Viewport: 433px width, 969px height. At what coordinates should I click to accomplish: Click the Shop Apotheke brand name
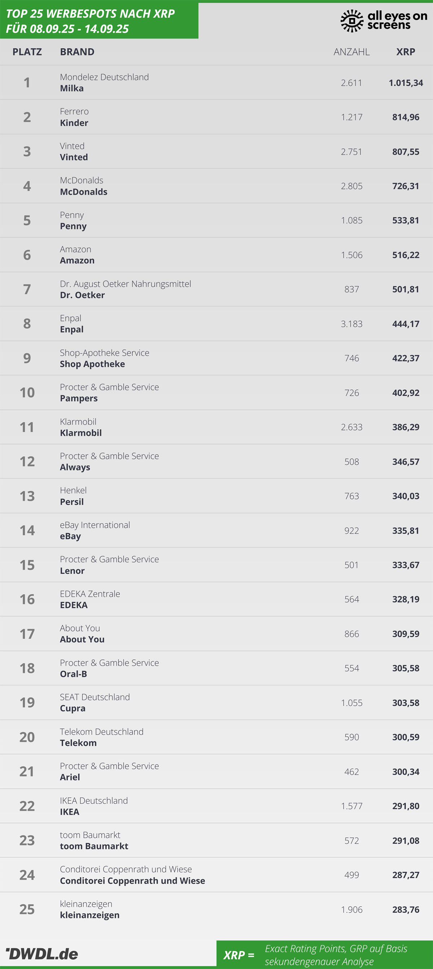coord(92,364)
